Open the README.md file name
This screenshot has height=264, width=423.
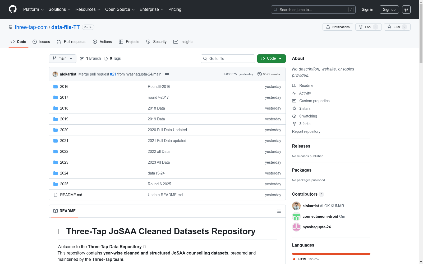[71, 195]
